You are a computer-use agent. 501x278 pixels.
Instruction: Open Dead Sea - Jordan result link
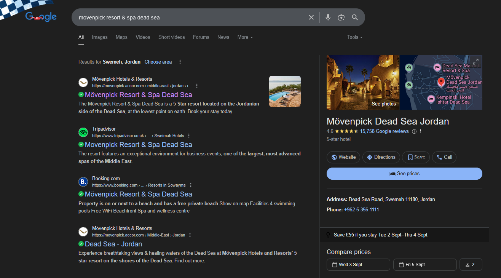(113, 244)
